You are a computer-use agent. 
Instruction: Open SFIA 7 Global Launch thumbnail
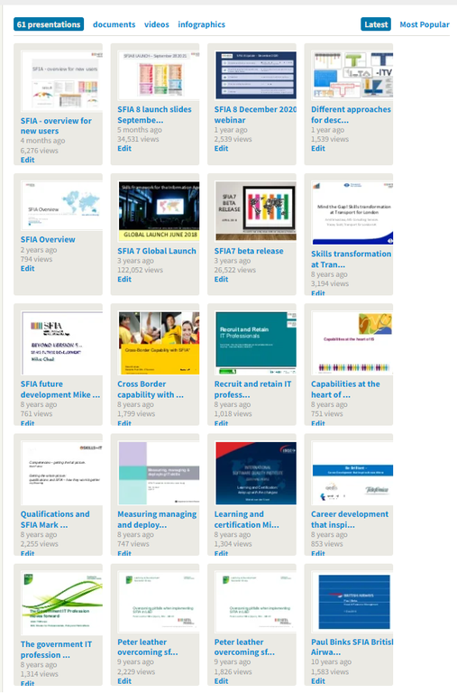click(159, 211)
